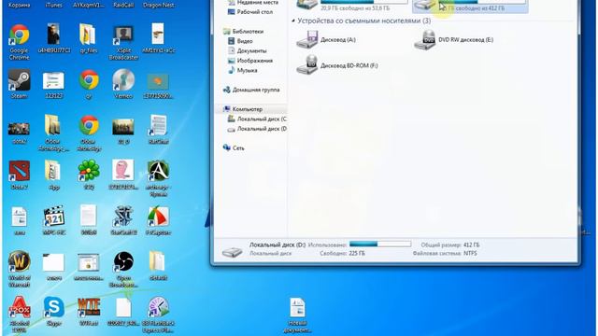The width and height of the screenshot is (598, 336).
Task: Open the FSCapture shortcut
Action: (x=158, y=220)
